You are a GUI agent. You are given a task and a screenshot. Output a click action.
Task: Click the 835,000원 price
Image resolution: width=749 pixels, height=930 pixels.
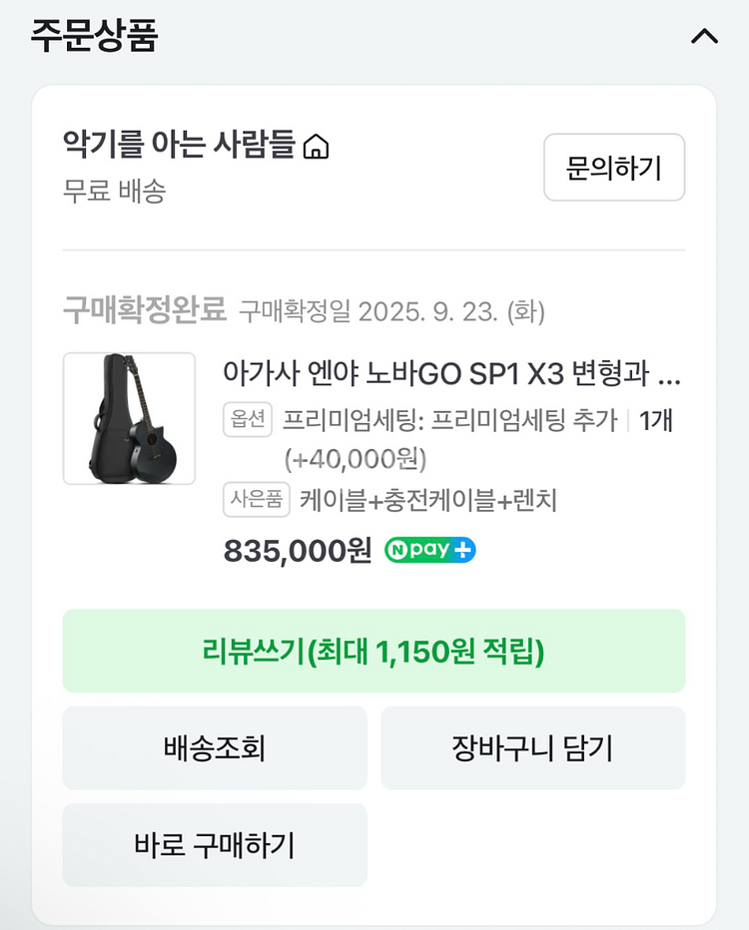coord(298,550)
